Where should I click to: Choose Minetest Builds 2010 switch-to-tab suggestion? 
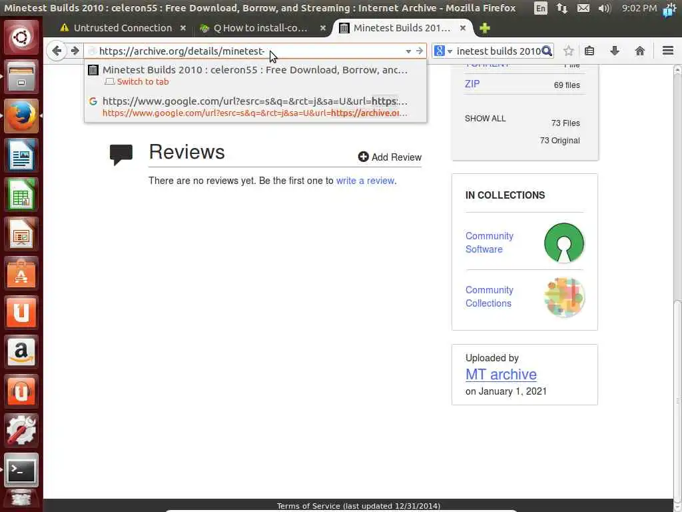click(255, 75)
